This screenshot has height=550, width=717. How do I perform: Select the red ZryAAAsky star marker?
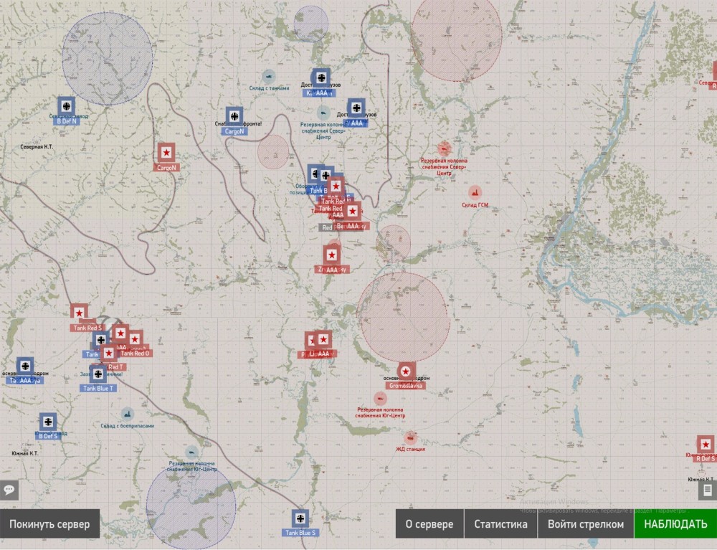point(332,255)
